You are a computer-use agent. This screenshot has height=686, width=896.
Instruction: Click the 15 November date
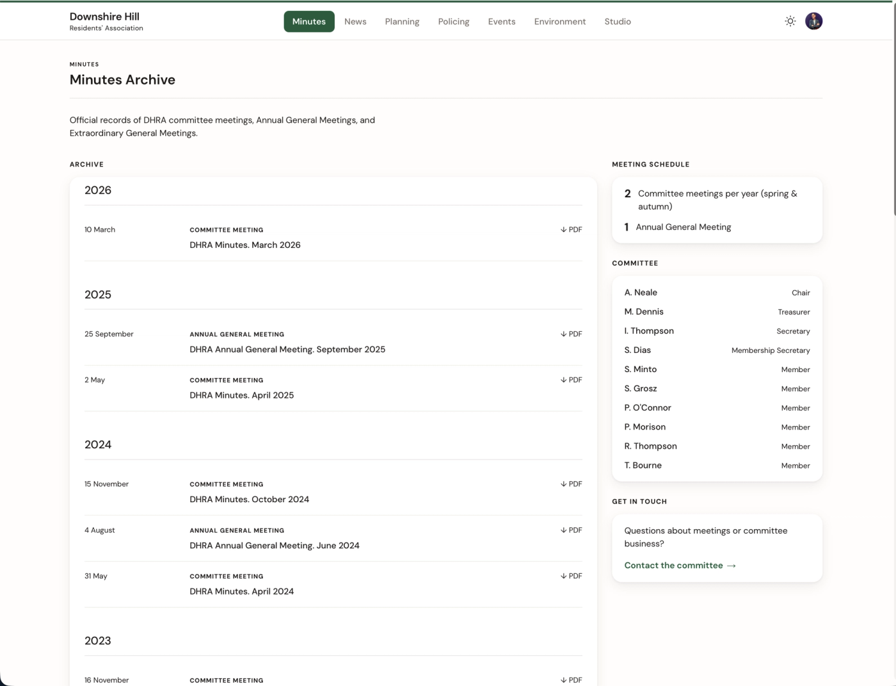[106, 484]
